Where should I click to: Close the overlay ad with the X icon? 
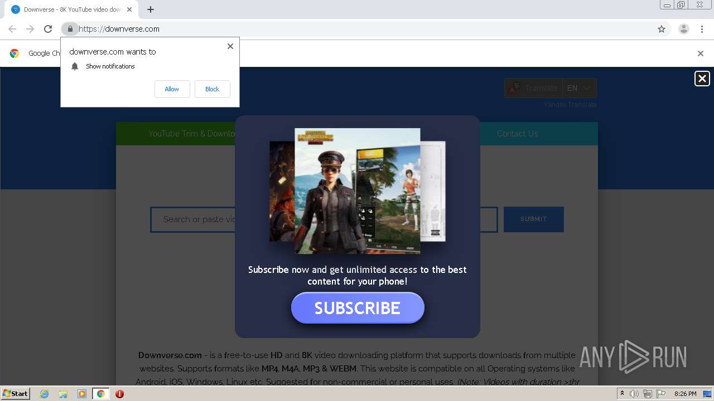702,79
